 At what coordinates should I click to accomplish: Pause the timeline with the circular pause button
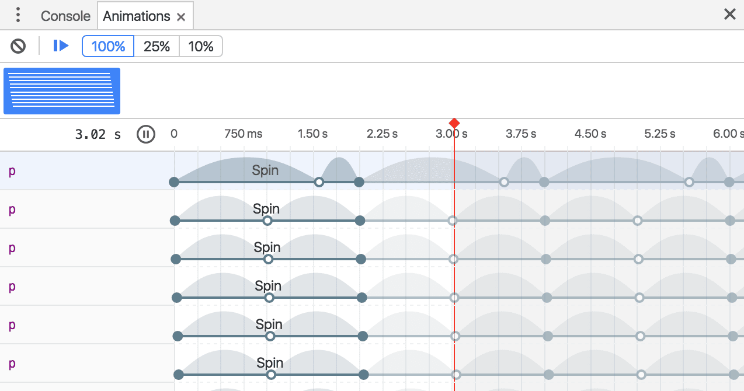point(146,134)
